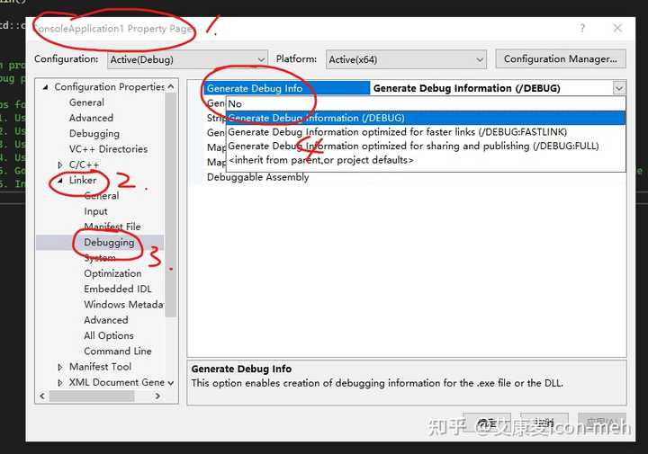
Task: Select Command Line under Linker
Action: [x=117, y=352]
